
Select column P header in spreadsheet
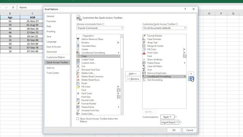(x=221, y=14)
